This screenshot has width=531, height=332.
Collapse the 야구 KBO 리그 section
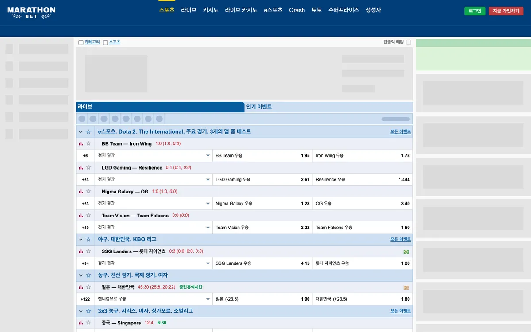tap(81, 239)
